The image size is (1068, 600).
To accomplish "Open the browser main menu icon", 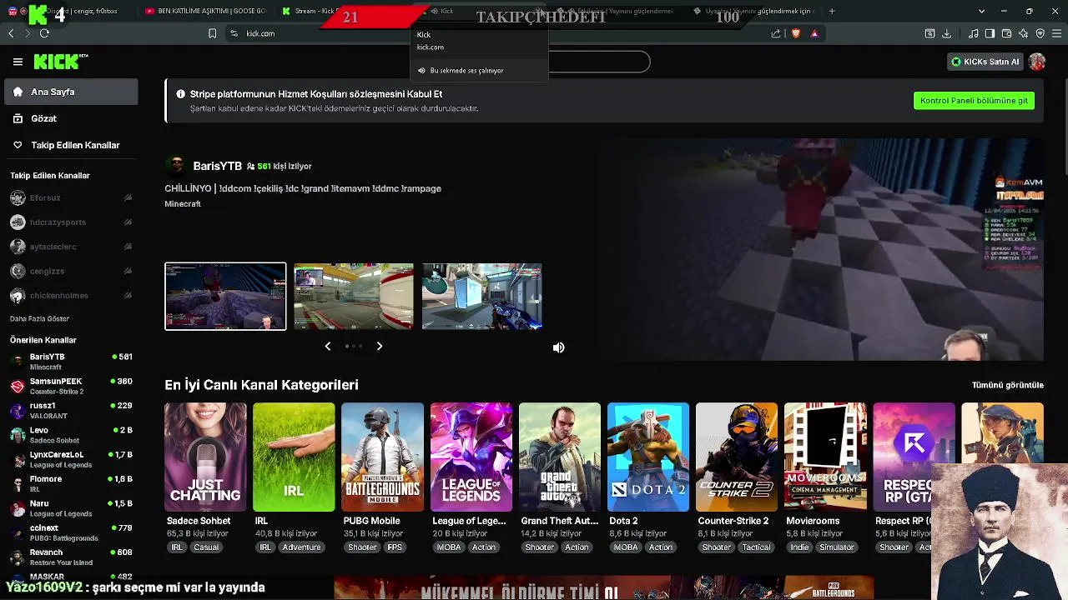I will 1057,33.
